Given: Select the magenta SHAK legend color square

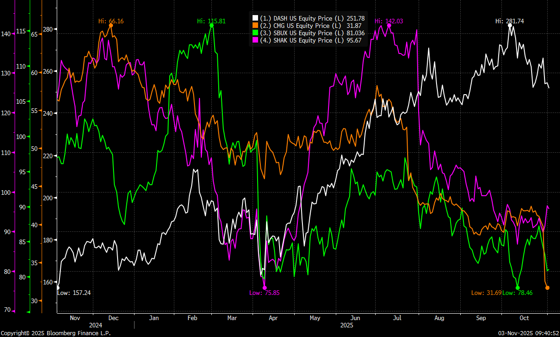Looking at the screenshot, I should pos(255,40).
